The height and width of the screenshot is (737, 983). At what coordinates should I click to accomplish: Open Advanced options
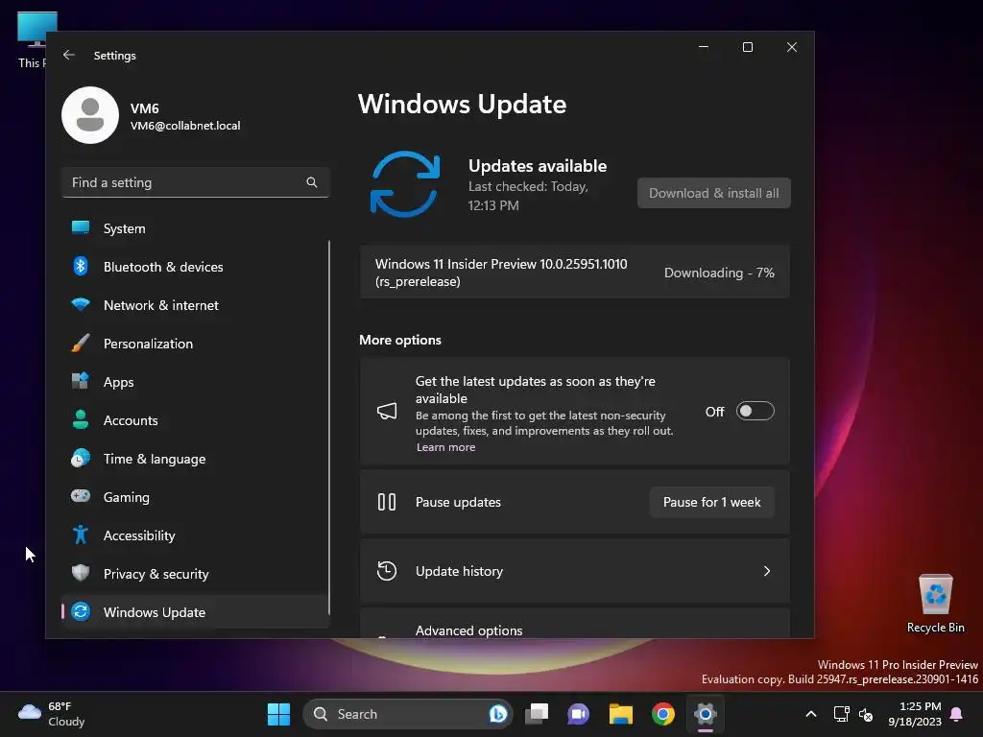tap(574, 624)
